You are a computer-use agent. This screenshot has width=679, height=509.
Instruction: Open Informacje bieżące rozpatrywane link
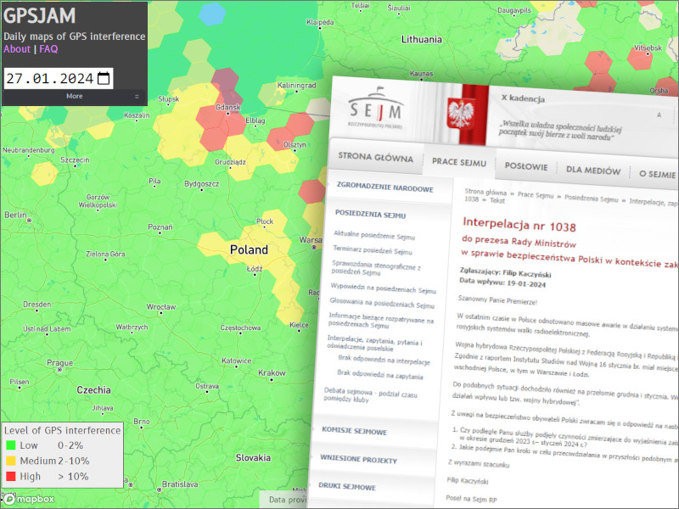(380, 321)
